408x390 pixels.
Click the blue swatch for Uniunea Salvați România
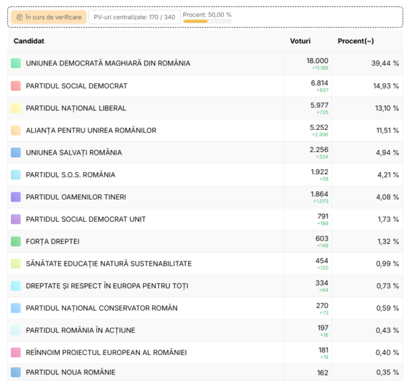point(16,153)
